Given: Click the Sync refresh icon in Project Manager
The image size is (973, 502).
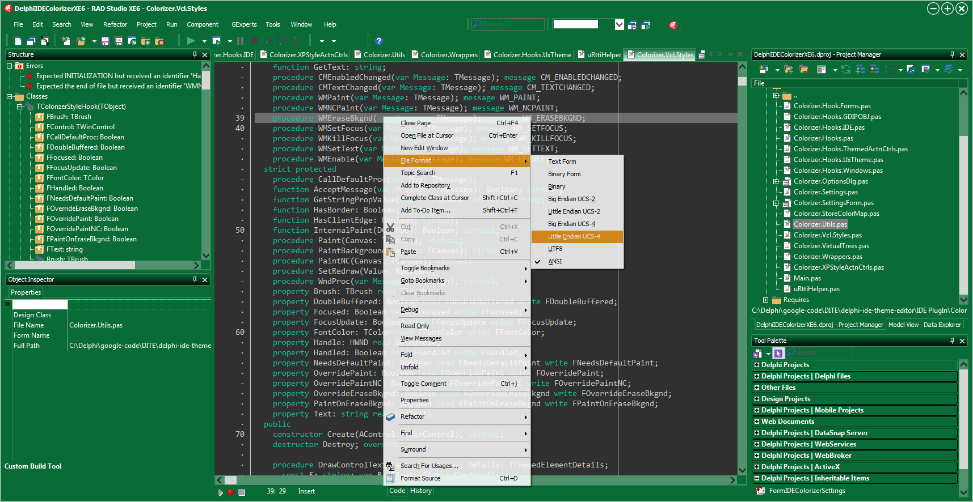Looking at the screenshot, I should coord(846,69).
